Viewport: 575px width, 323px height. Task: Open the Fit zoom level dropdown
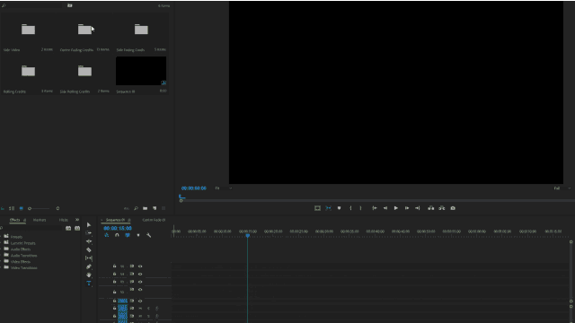click(224, 188)
